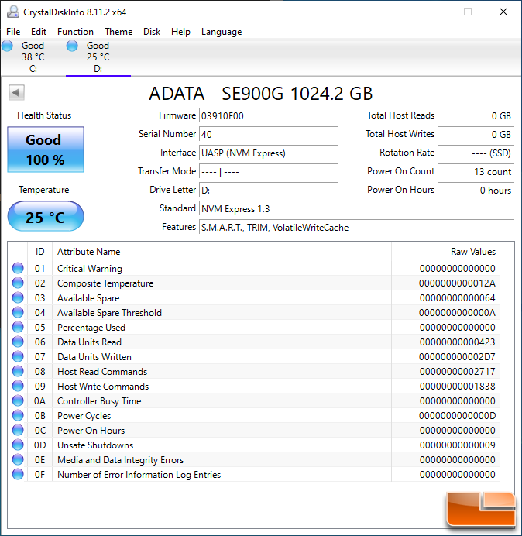Click the Standard field NVM Express 1.3
The width and height of the screenshot is (522, 536).
coord(356,209)
